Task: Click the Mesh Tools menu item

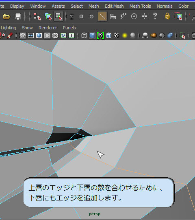Action: (140, 6)
